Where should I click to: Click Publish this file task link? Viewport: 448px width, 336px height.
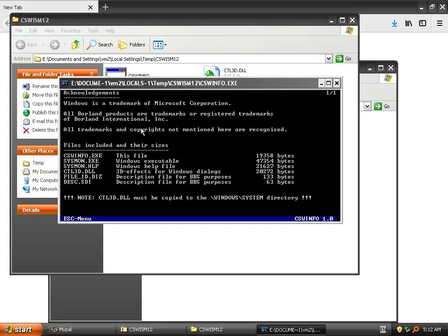(45, 112)
